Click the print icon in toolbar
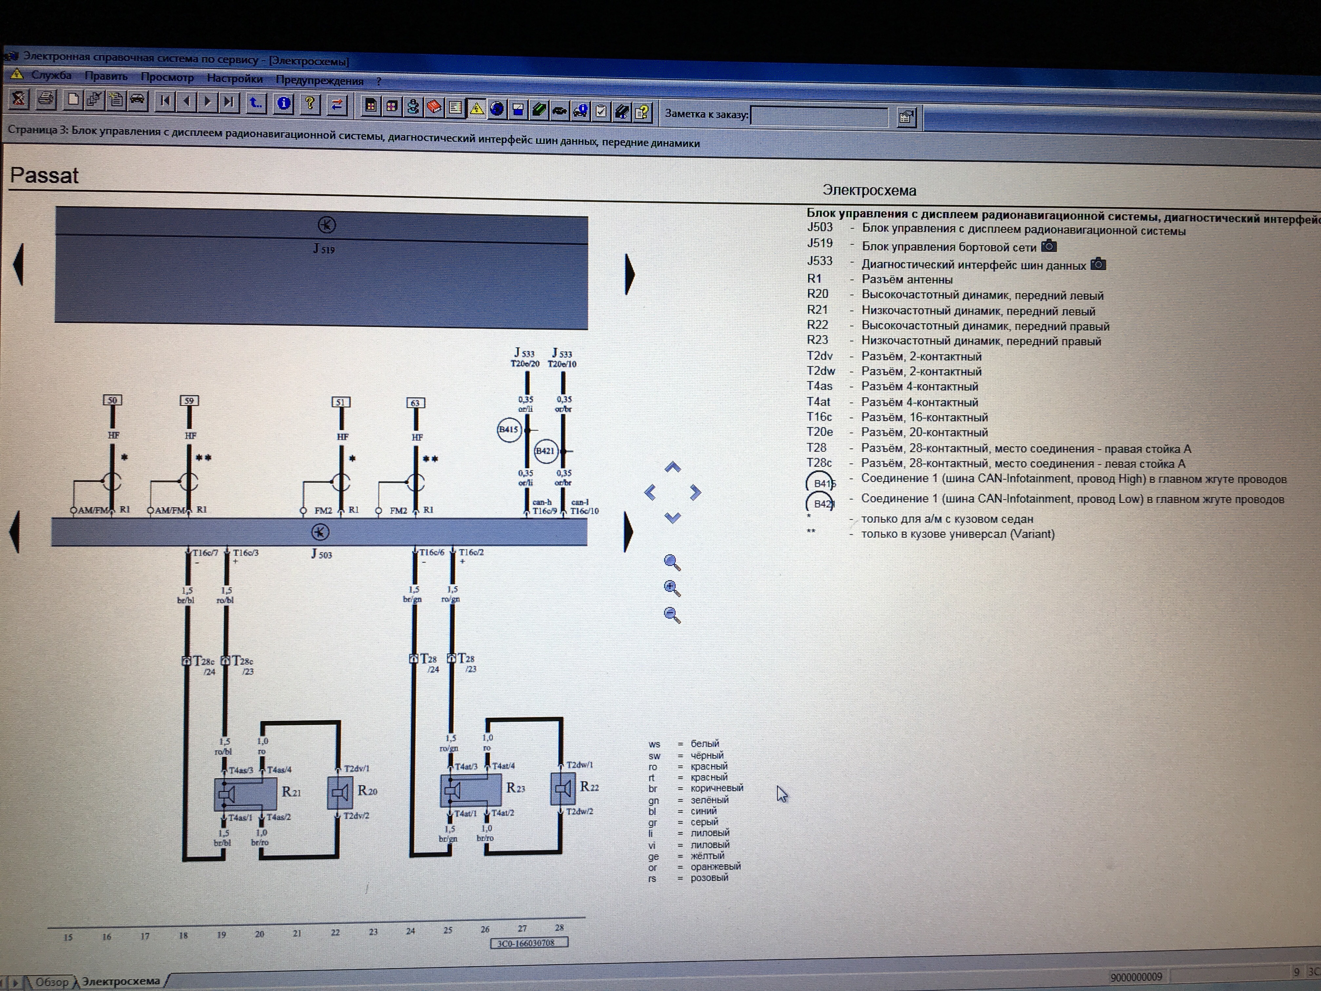The image size is (1321, 991). tap(46, 99)
